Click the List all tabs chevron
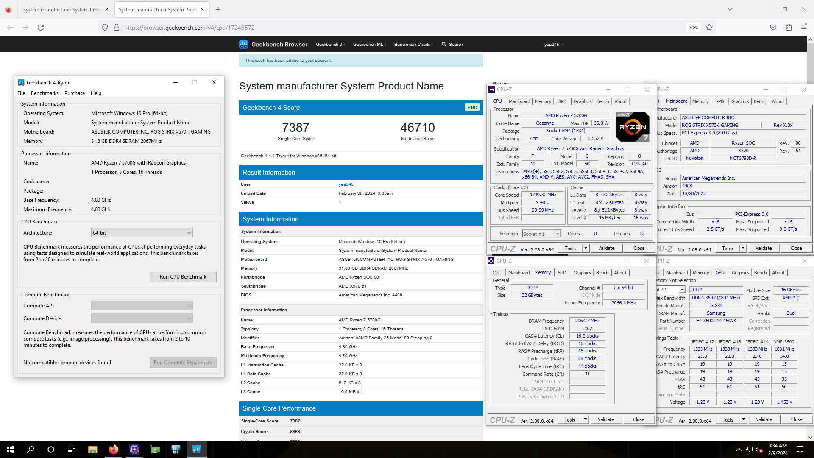The image size is (814, 458). [x=730, y=9]
